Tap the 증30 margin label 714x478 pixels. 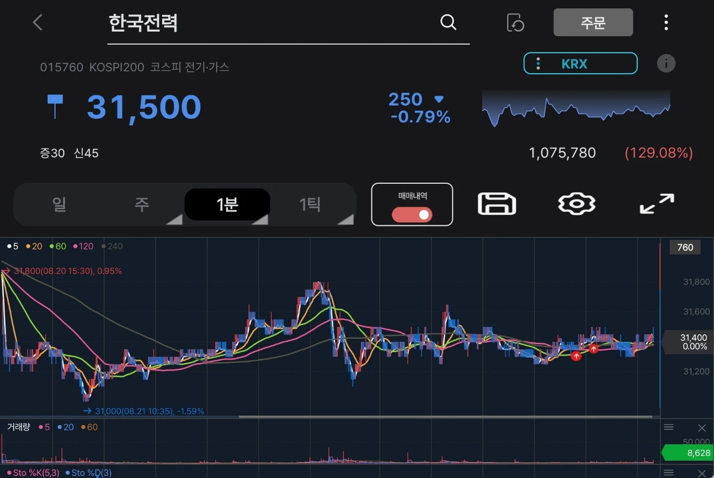[53, 153]
